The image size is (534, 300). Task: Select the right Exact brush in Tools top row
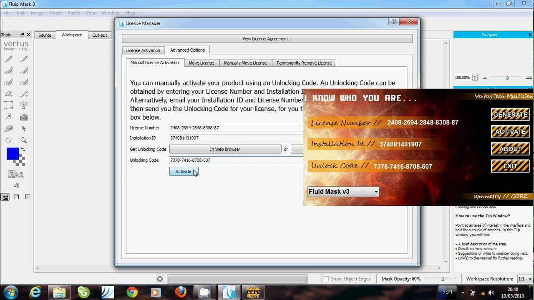(24, 59)
